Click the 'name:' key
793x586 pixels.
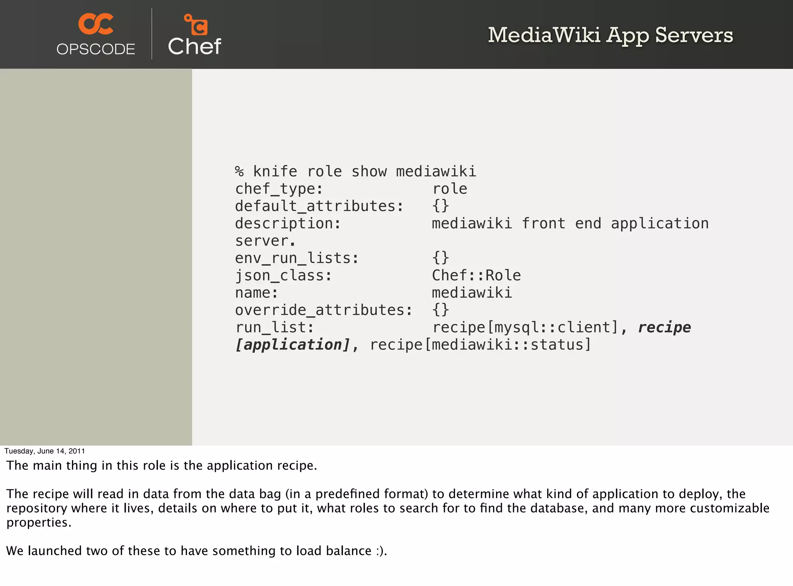coord(256,293)
